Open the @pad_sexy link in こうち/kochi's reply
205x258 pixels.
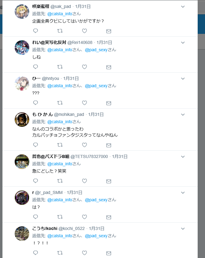click(x=96, y=236)
